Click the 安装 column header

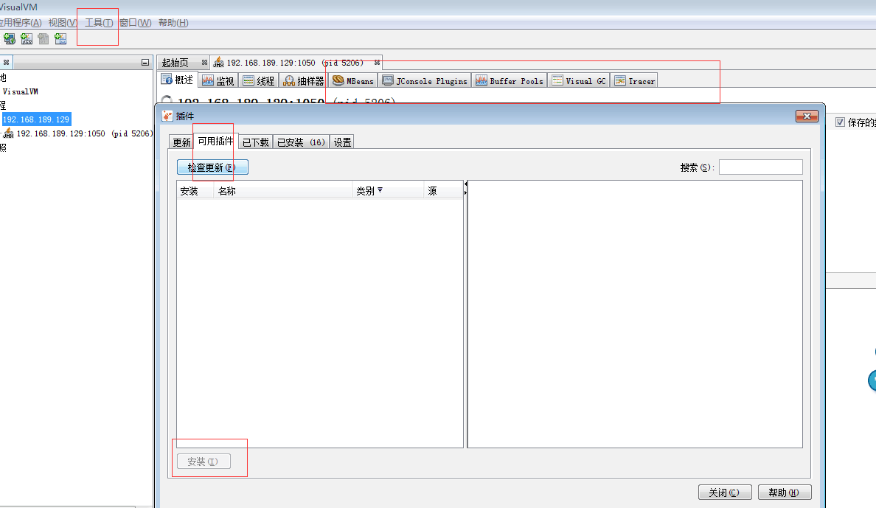[195, 190]
